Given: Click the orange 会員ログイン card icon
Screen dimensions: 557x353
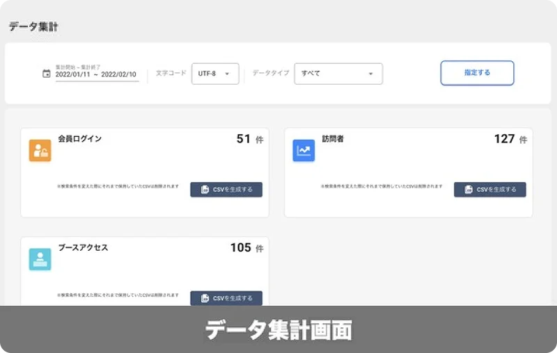Looking at the screenshot, I should pos(40,151).
